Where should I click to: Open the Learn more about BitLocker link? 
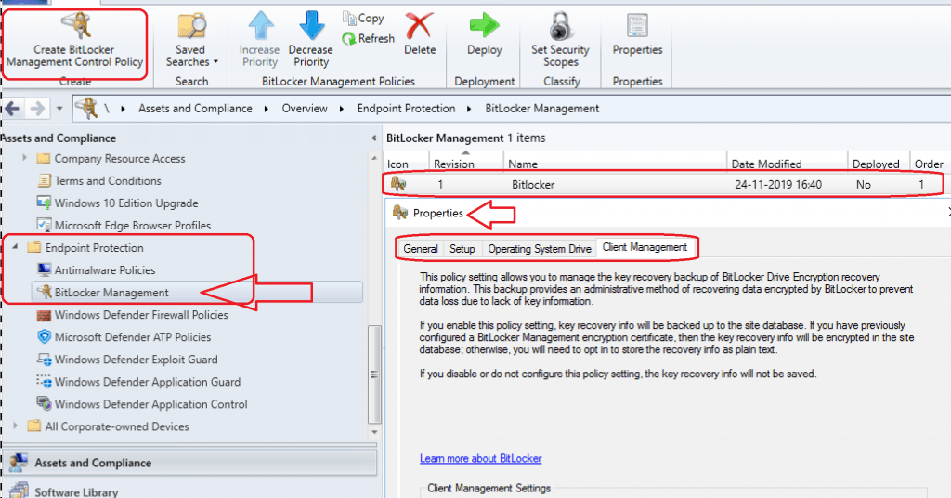[x=480, y=459]
